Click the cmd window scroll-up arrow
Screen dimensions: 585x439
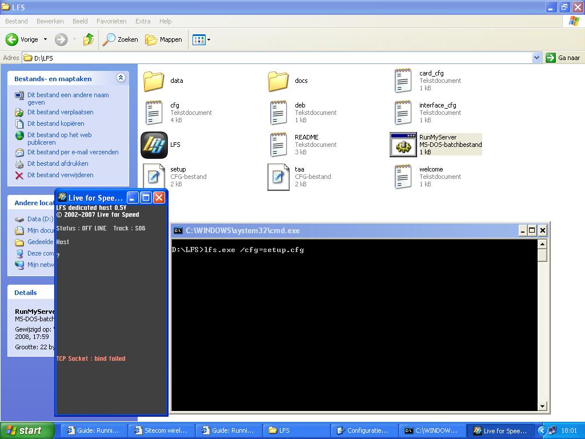pos(542,244)
